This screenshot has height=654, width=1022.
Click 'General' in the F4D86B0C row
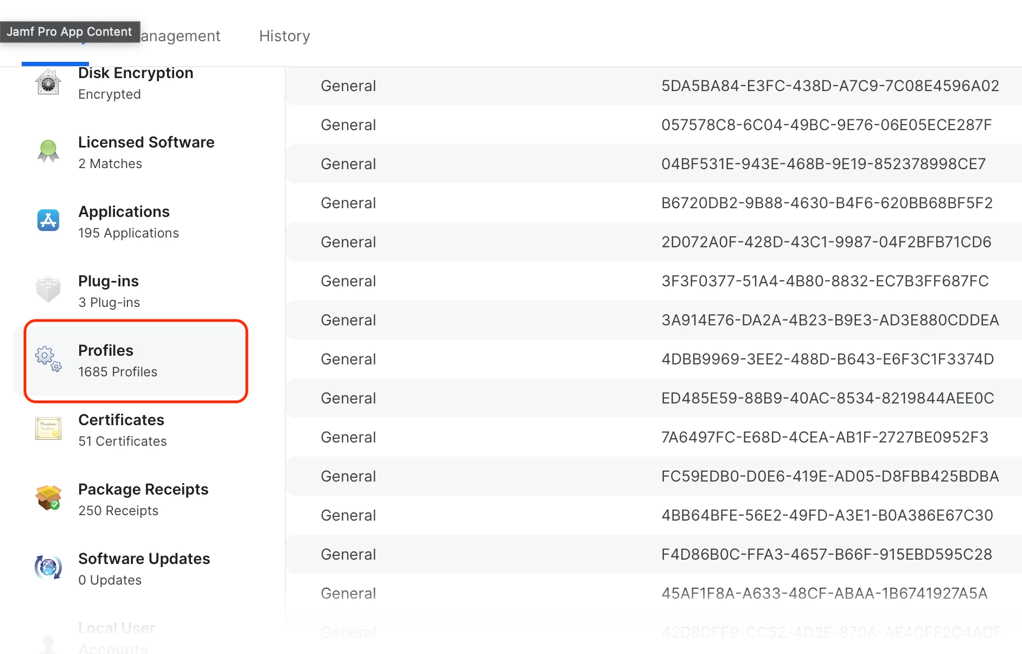click(x=348, y=554)
